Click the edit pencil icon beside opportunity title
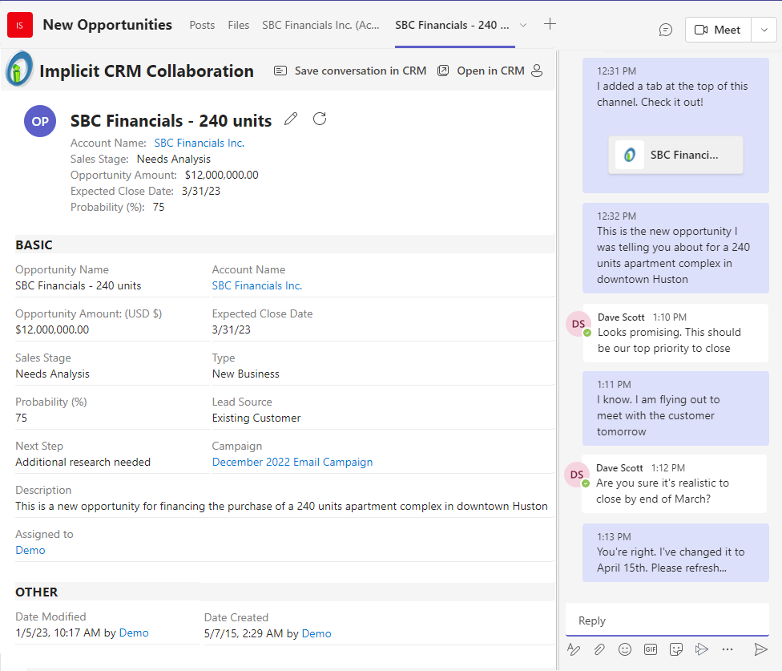The height and width of the screenshot is (671, 782). pos(291,119)
